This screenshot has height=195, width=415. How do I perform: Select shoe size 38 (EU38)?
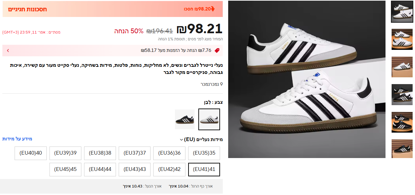coord(100,153)
